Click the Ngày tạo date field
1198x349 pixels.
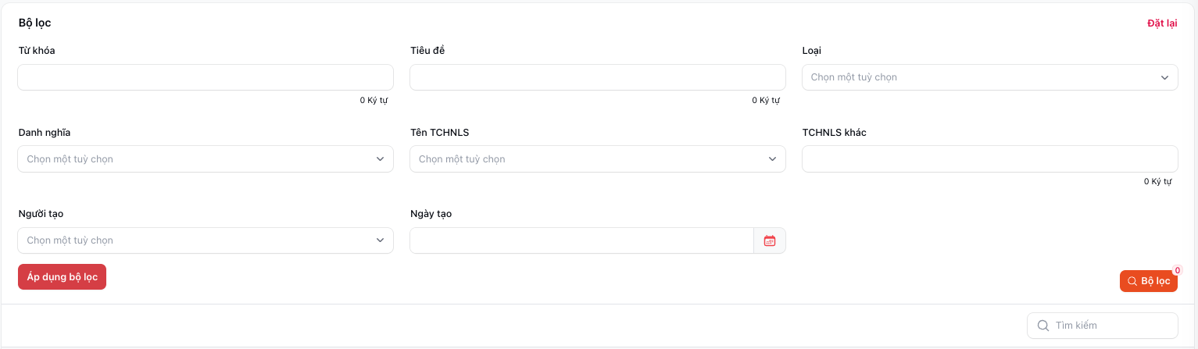pos(581,240)
